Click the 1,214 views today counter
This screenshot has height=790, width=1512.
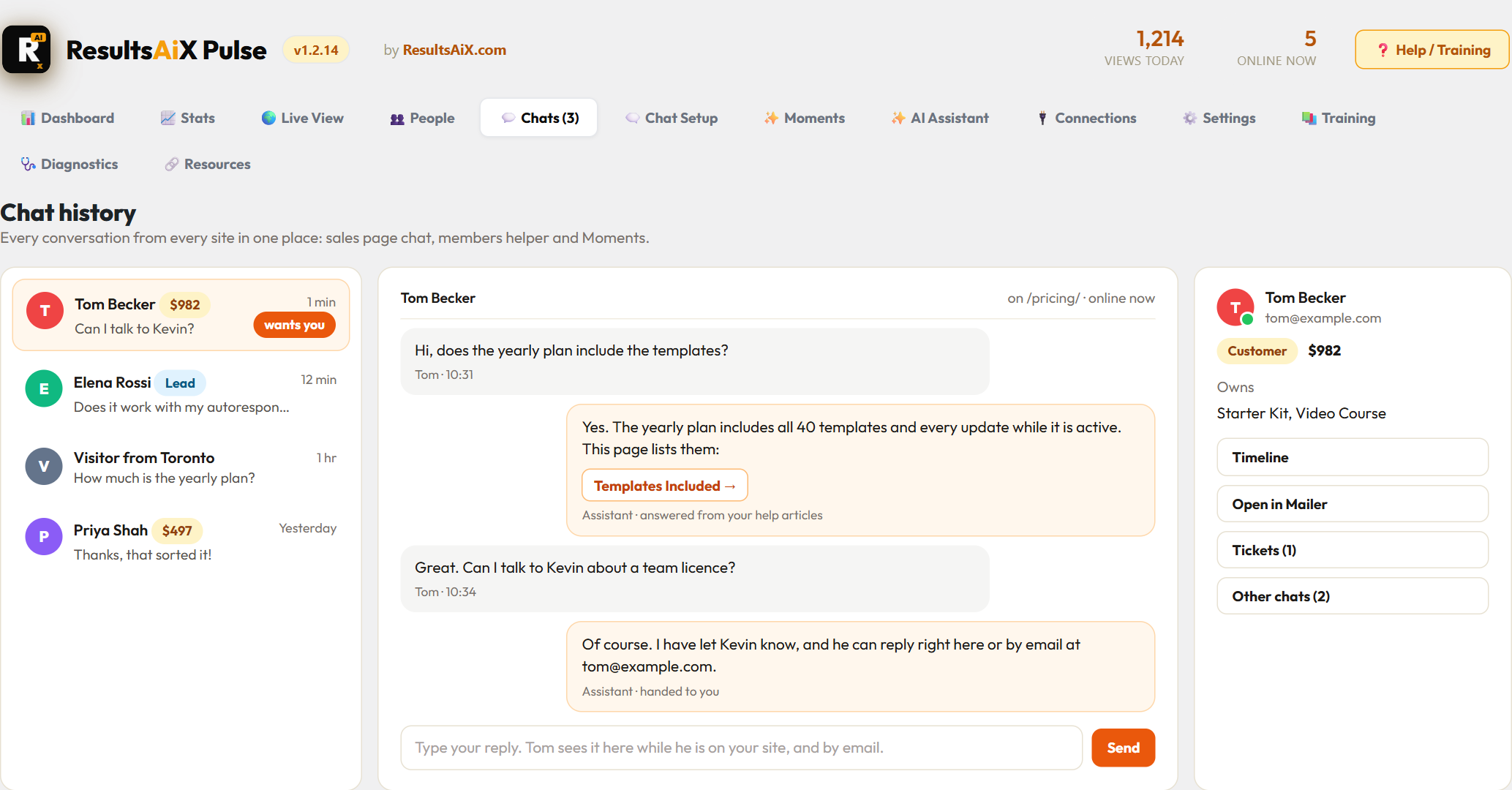point(1144,48)
